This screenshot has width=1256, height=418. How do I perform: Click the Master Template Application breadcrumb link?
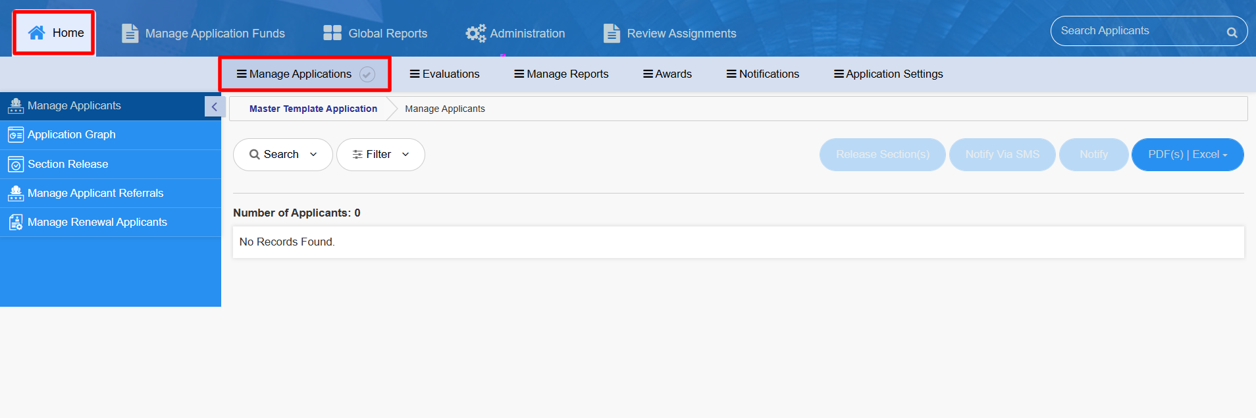[313, 109]
